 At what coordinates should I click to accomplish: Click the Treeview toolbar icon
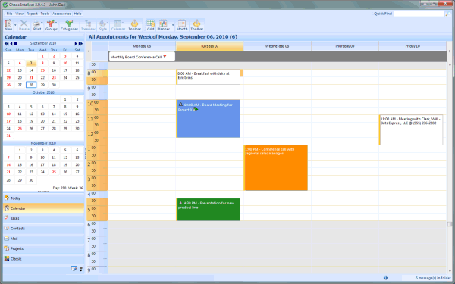pos(88,25)
